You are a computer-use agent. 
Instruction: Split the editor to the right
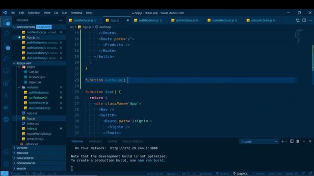[x=304, y=20]
